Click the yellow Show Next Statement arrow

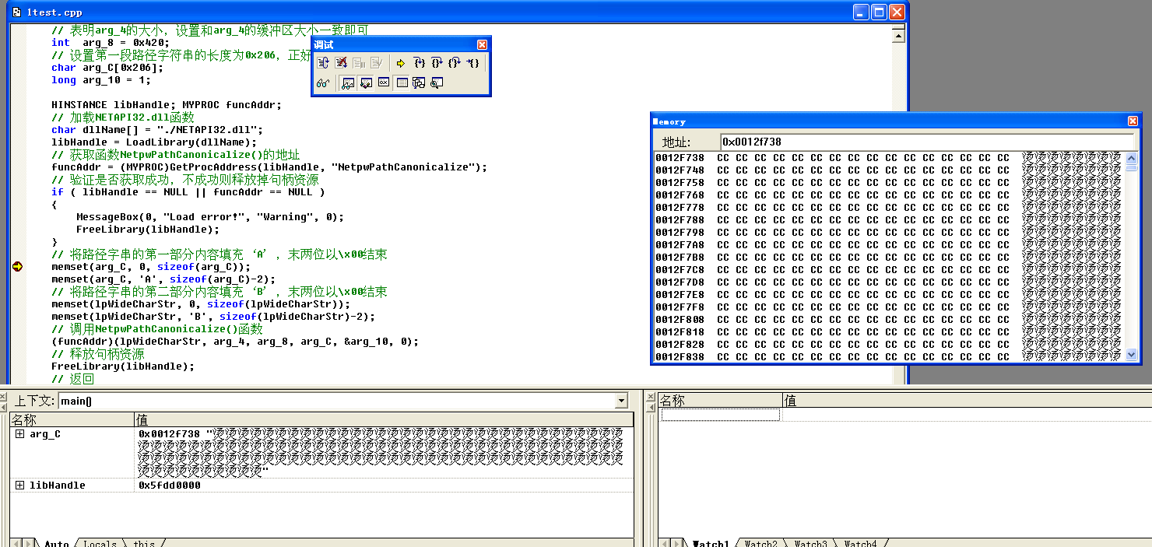tap(401, 63)
